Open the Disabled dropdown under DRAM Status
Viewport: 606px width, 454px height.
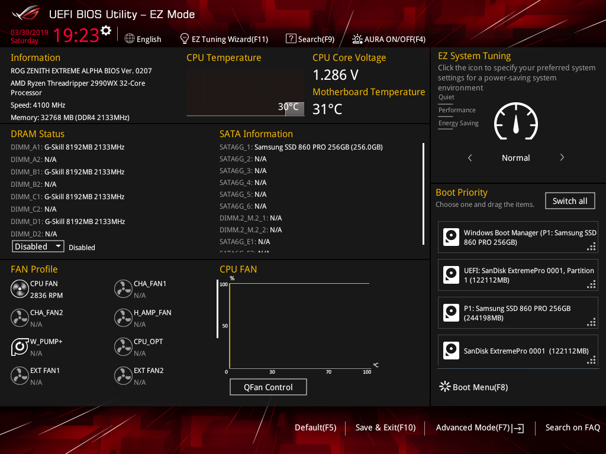pos(38,247)
